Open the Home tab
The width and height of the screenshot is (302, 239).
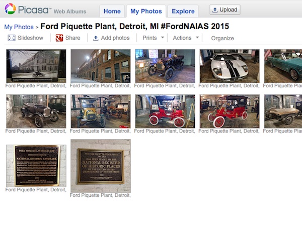click(x=112, y=11)
